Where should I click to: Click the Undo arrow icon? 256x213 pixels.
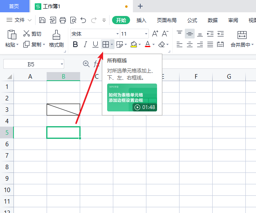coord(83,20)
